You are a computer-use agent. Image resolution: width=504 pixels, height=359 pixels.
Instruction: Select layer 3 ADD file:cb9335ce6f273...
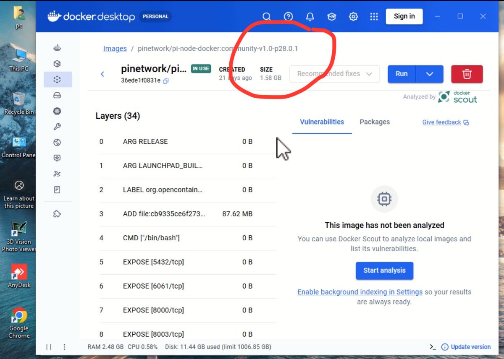click(x=188, y=214)
